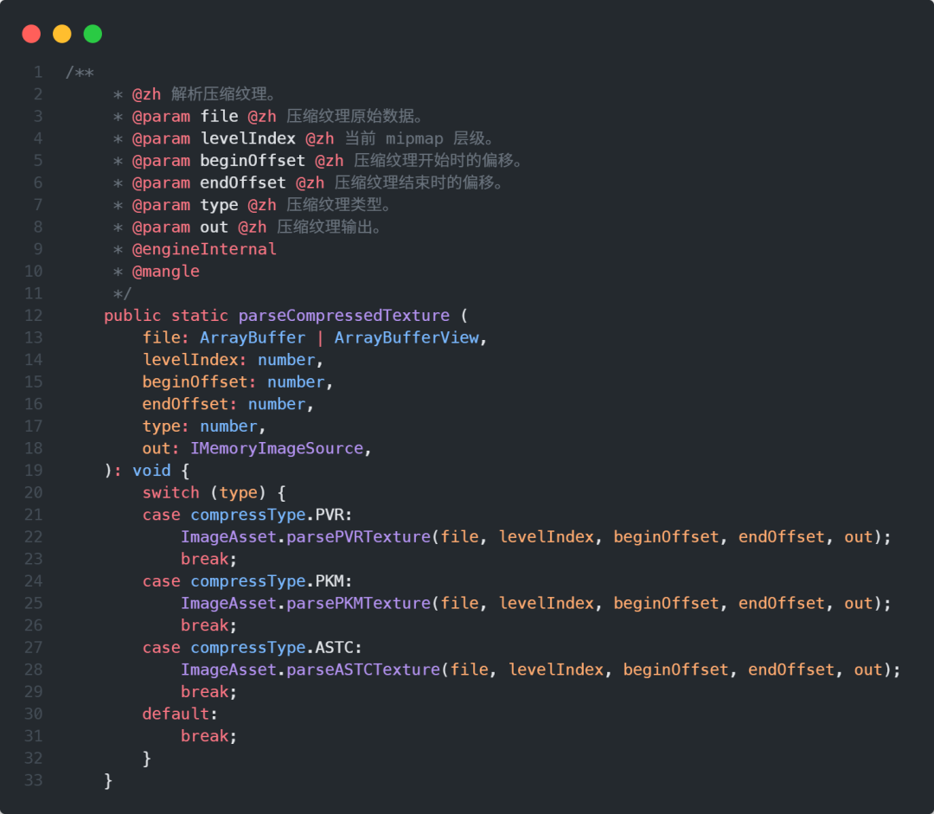Click line number 20 in gutter
The height and width of the screenshot is (814, 934).
(34, 492)
